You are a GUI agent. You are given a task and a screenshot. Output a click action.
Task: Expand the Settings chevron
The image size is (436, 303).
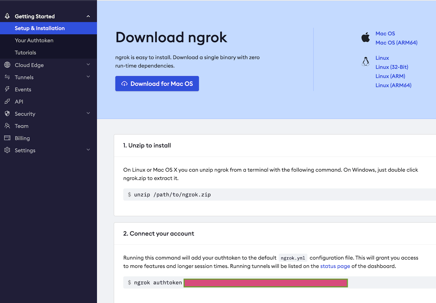click(88, 150)
